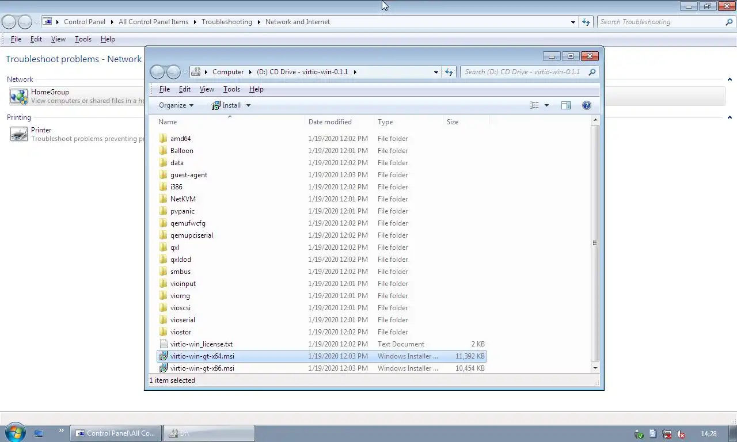Viewport: 737px width, 442px height.
Task: Open recent pages dropdown in CD Drive window
Action: (x=185, y=72)
